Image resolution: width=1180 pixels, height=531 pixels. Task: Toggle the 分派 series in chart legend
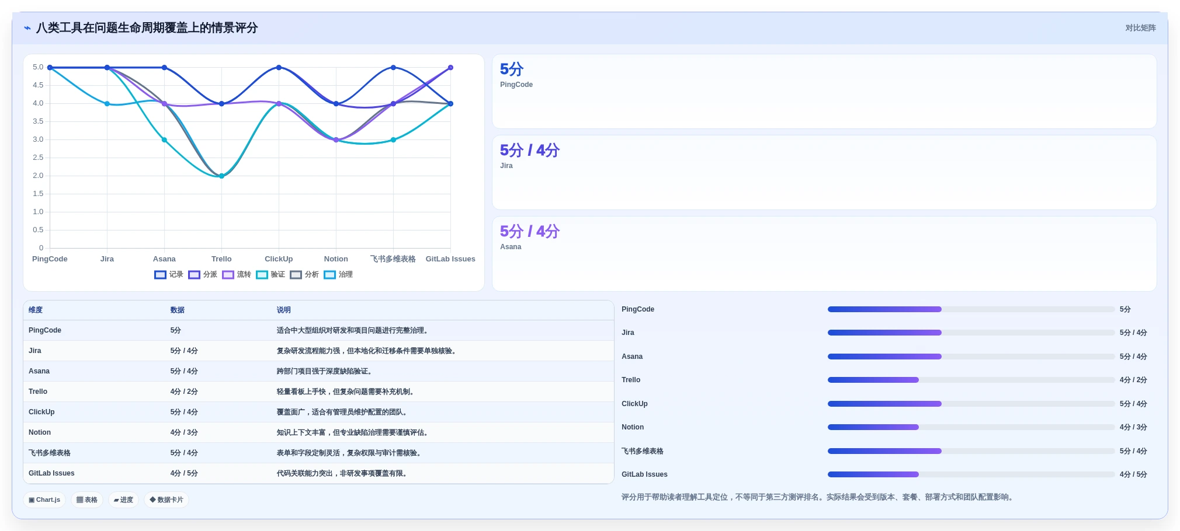coord(203,275)
